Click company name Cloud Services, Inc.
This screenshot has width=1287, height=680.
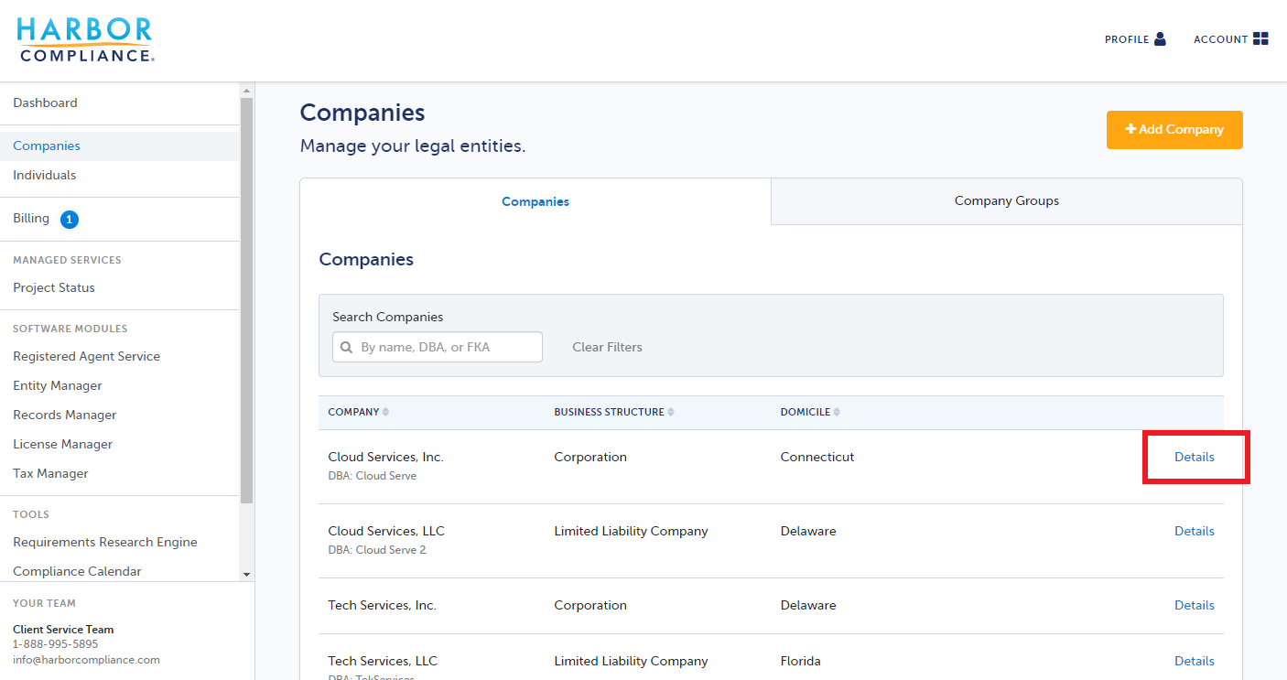click(x=385, y=458)
